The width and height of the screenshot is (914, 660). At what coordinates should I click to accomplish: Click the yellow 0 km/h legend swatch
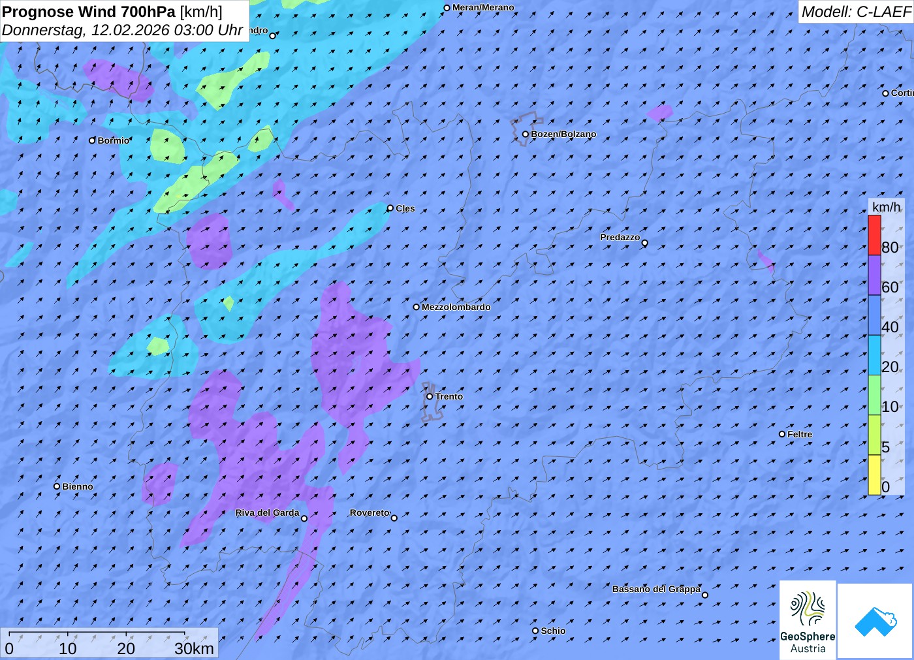(874, 475)
